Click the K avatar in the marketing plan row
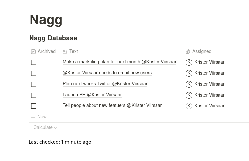 pos(189,62)
